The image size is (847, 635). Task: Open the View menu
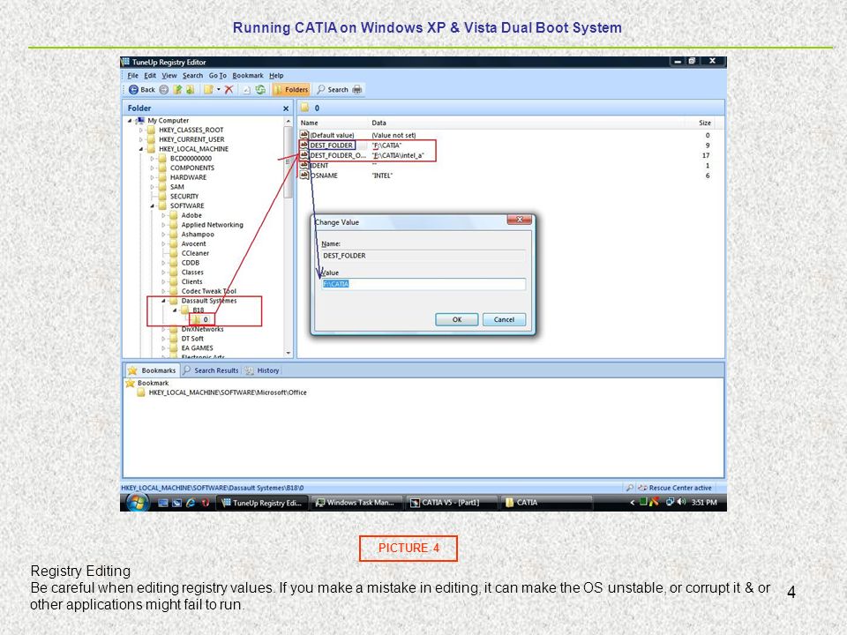point(169,76)
